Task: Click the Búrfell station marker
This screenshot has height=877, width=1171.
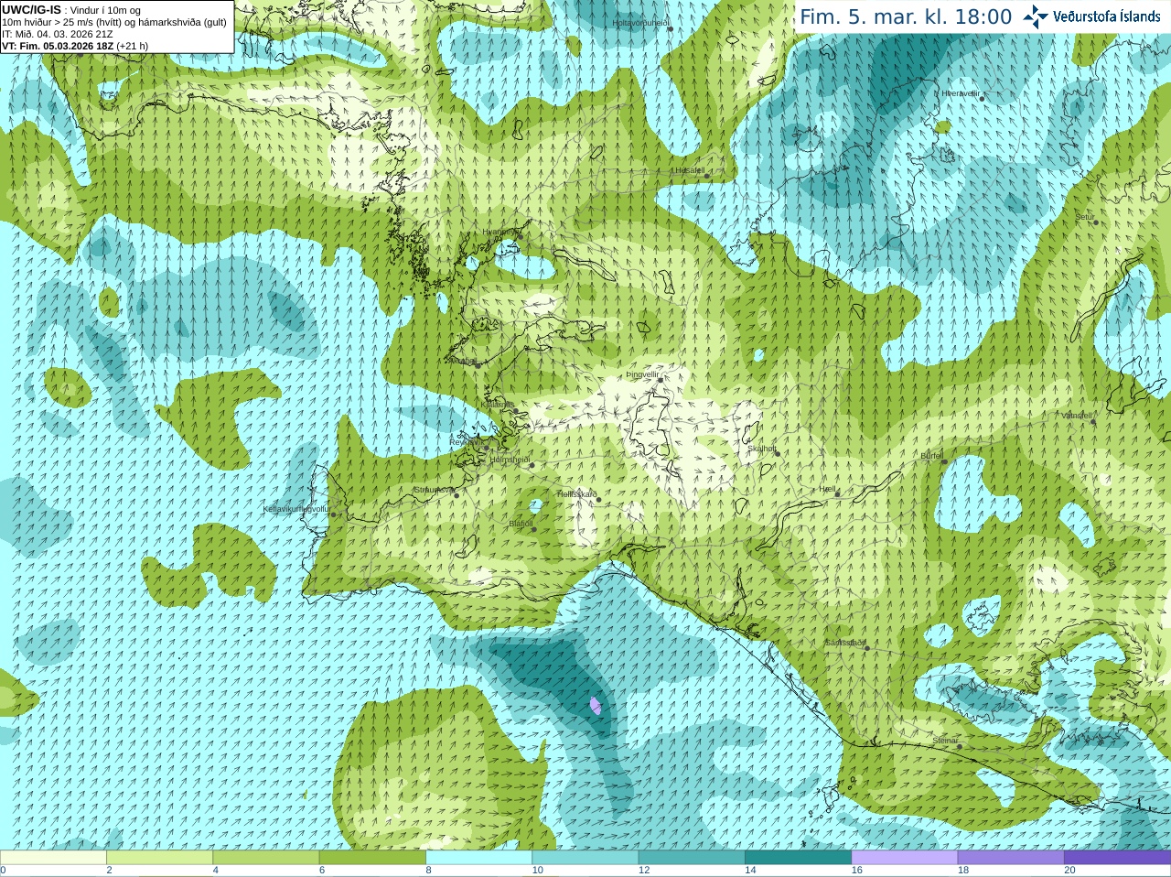Action: coord(943,460)
